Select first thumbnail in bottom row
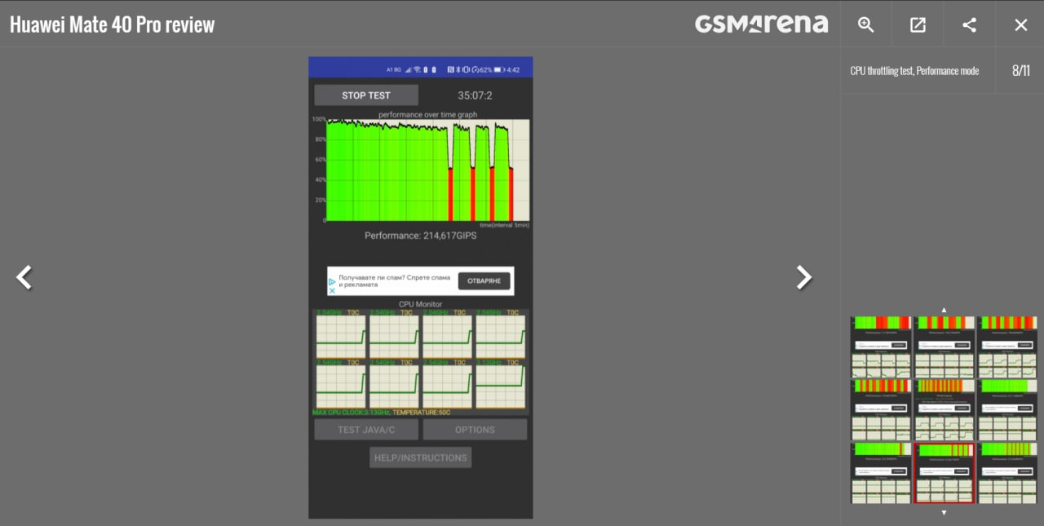 881,473
